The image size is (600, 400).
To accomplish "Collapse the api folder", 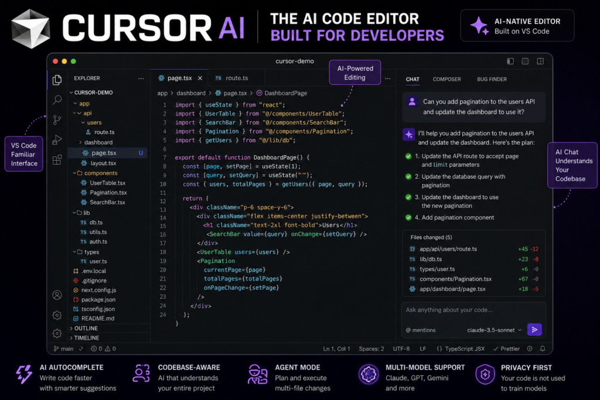I will [79, 113].
